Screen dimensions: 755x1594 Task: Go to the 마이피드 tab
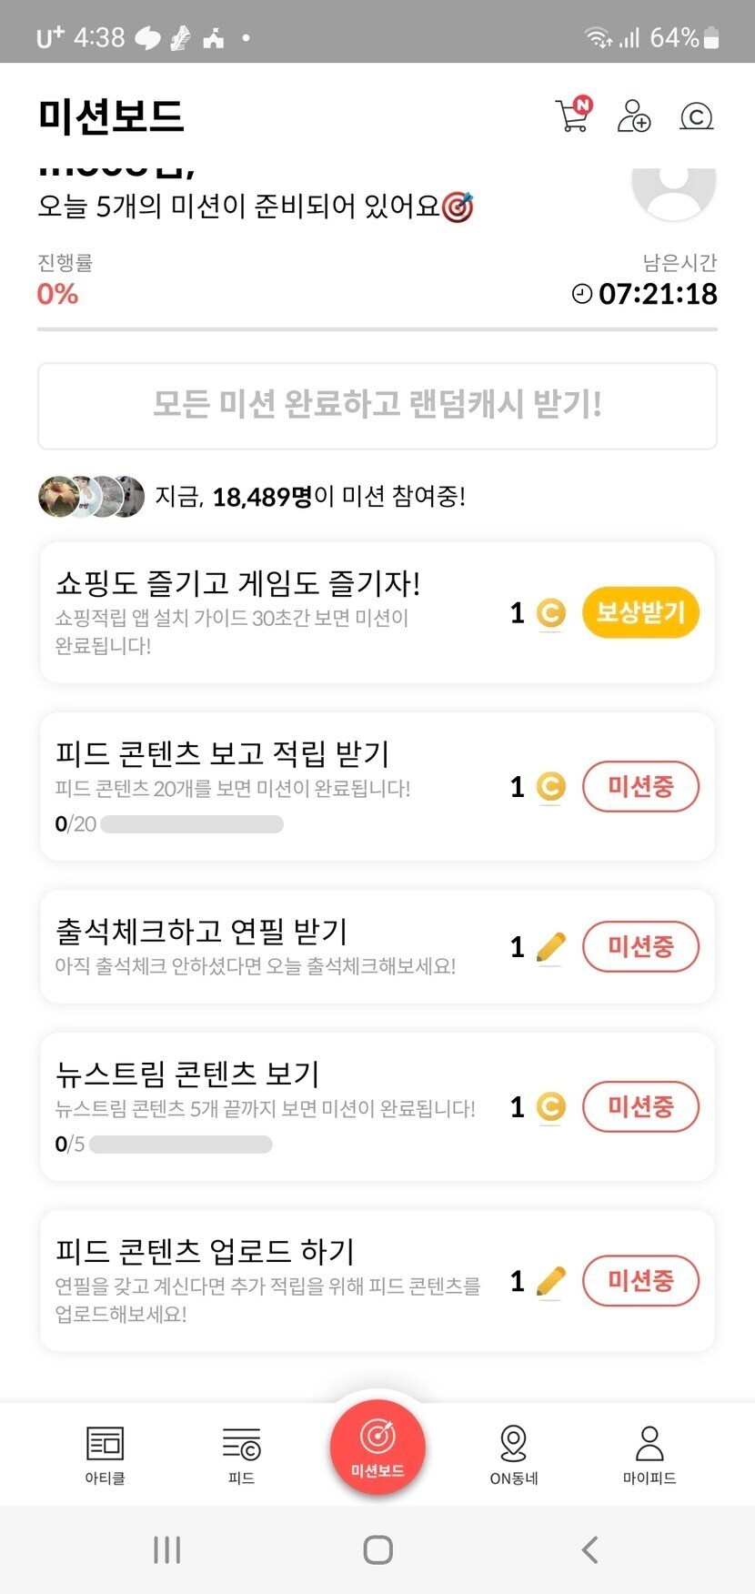tap(649, 1454)
